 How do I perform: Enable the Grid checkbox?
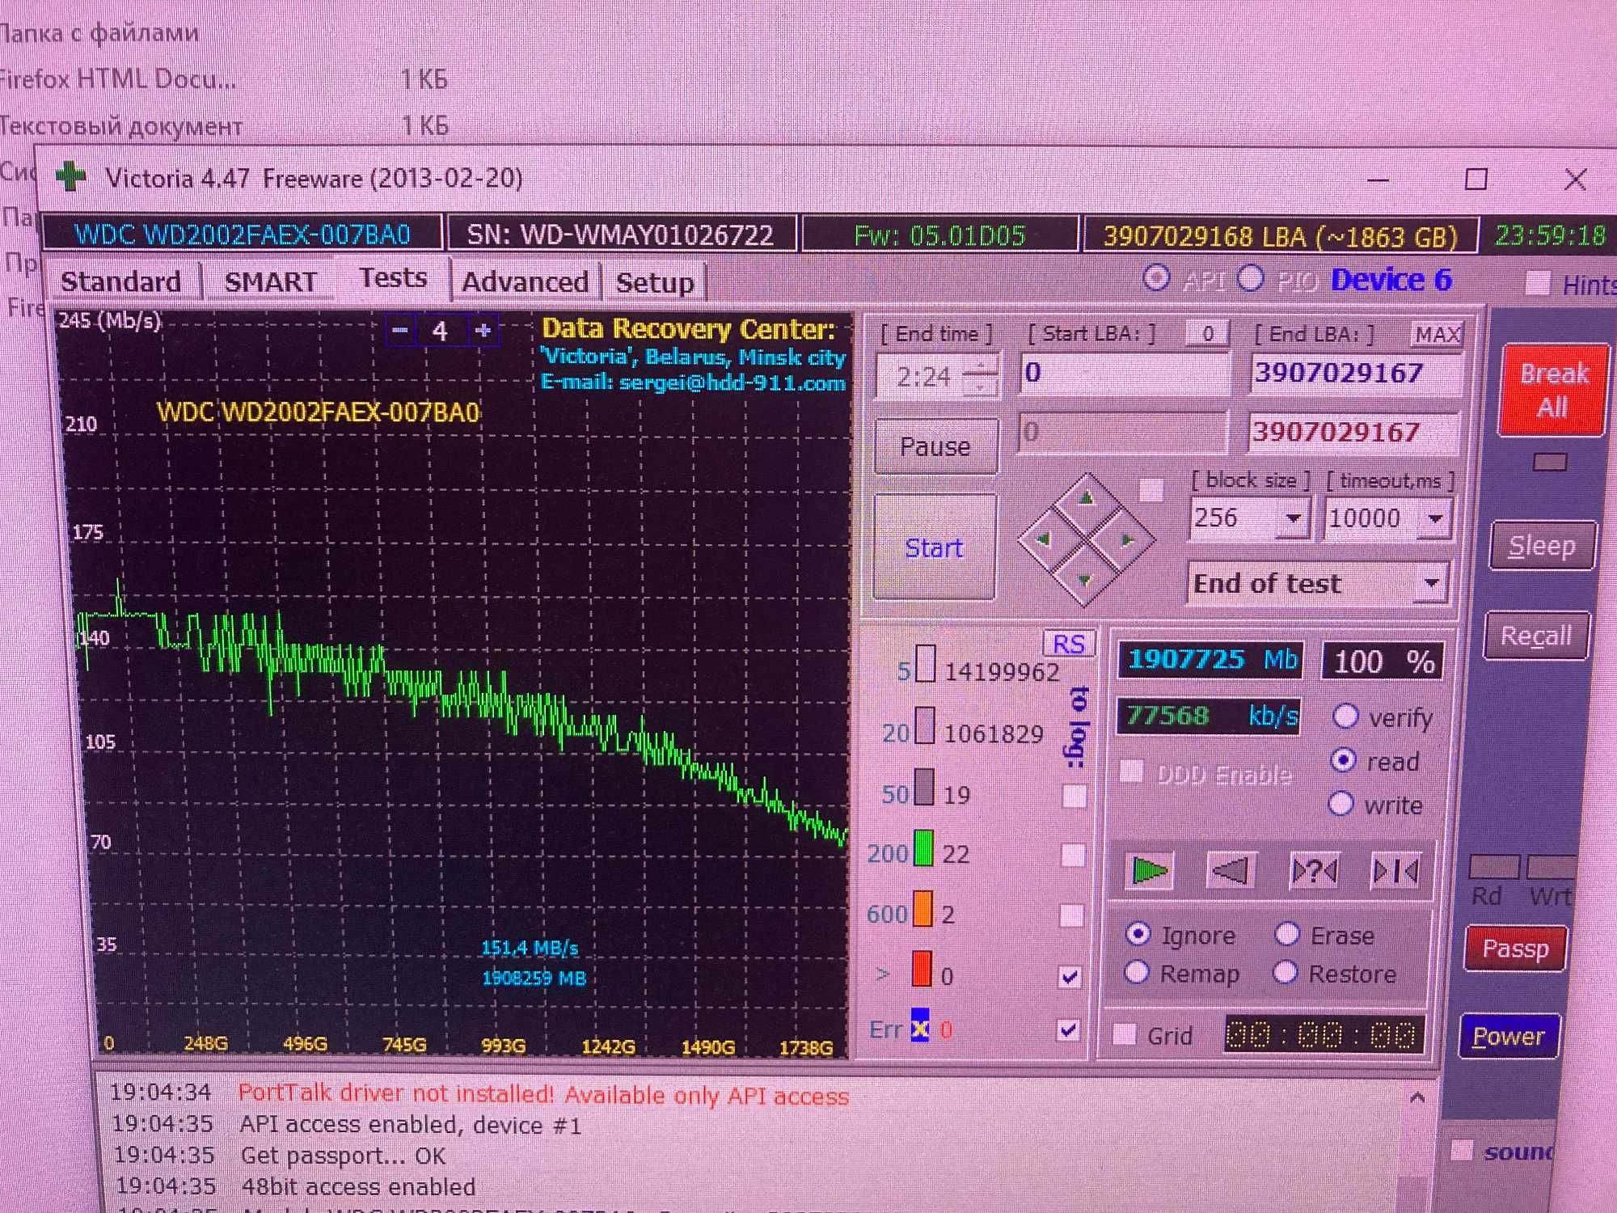(x=1125, y=1034)
